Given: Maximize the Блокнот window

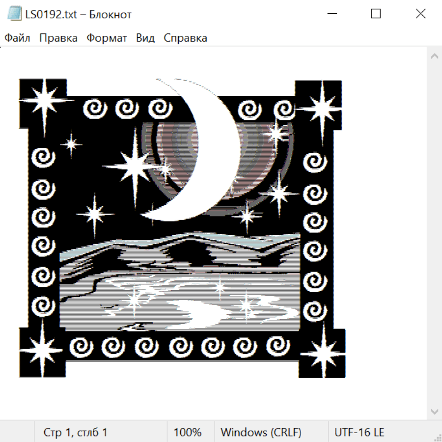Looking at the screenshot, I should (376, 14).
